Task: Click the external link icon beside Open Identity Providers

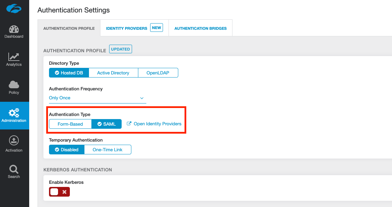Action: click(129, 124)
